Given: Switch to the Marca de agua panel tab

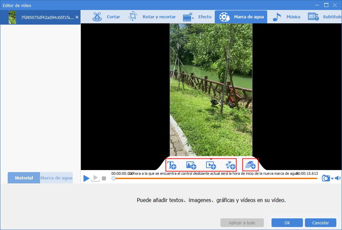Looking at the screenshot, I should (56, 178).
